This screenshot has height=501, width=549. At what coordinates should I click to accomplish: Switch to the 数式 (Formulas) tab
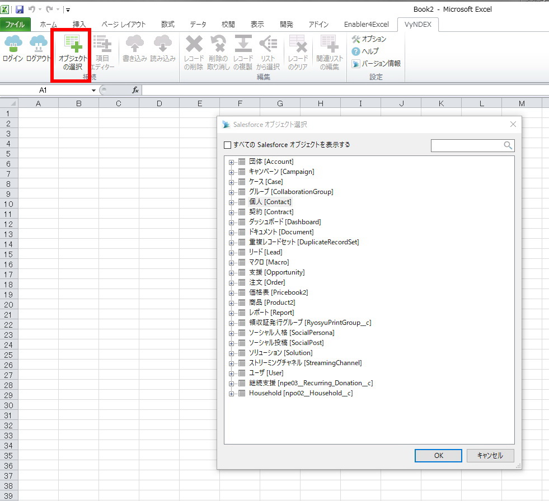point(168,25)
